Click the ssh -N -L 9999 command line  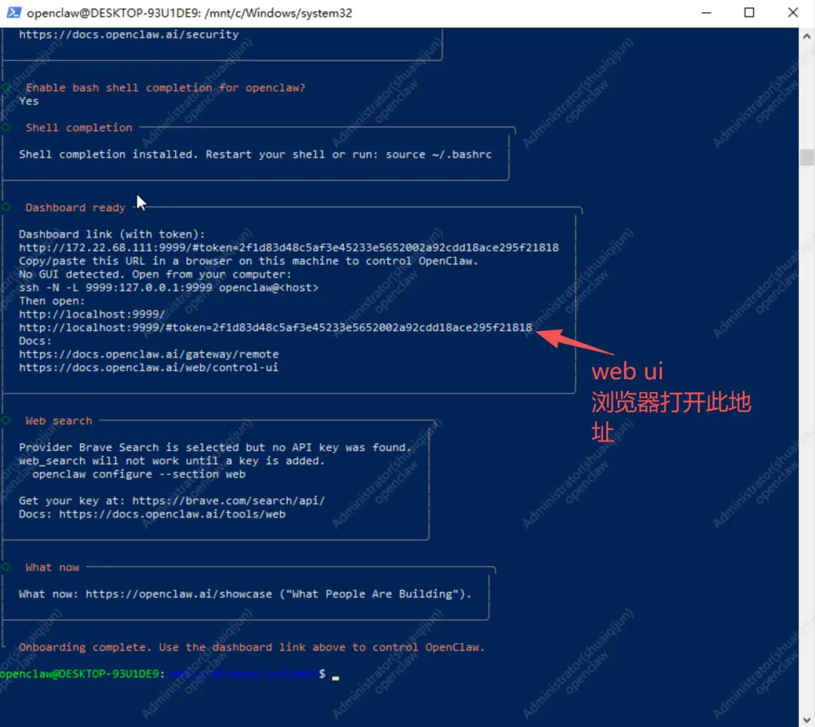(169, 287)
